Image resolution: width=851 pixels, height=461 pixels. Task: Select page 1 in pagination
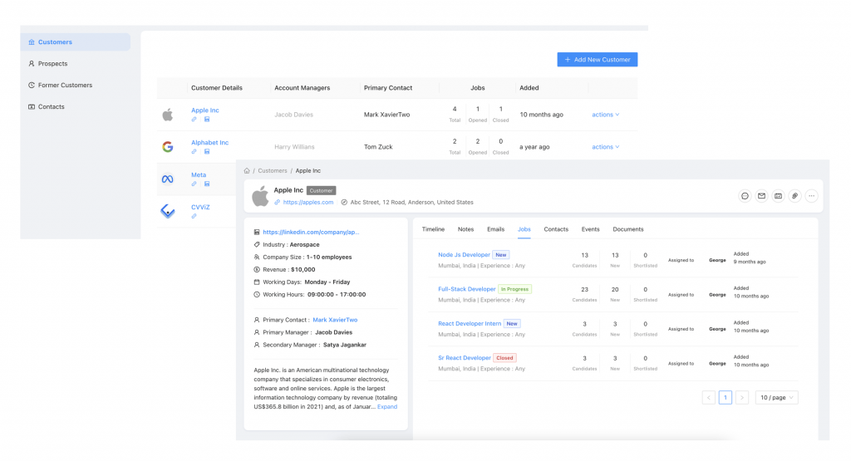[x=725, y=398]
